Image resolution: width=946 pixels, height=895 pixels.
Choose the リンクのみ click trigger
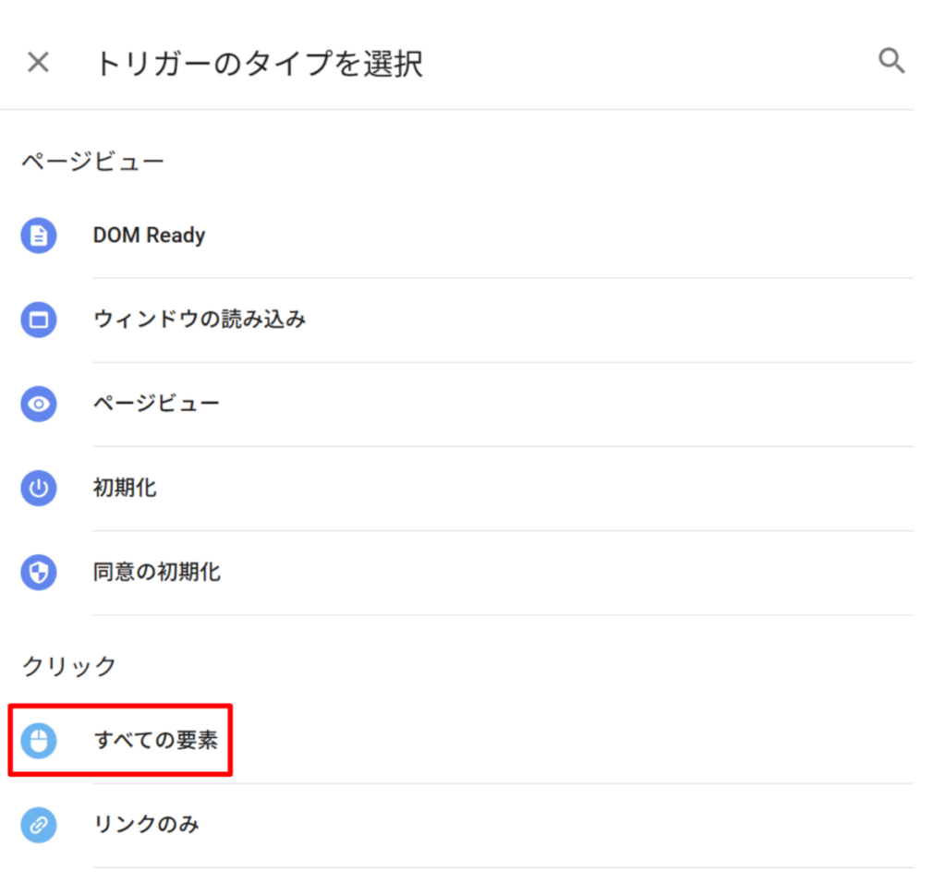(x=146, y=825)
